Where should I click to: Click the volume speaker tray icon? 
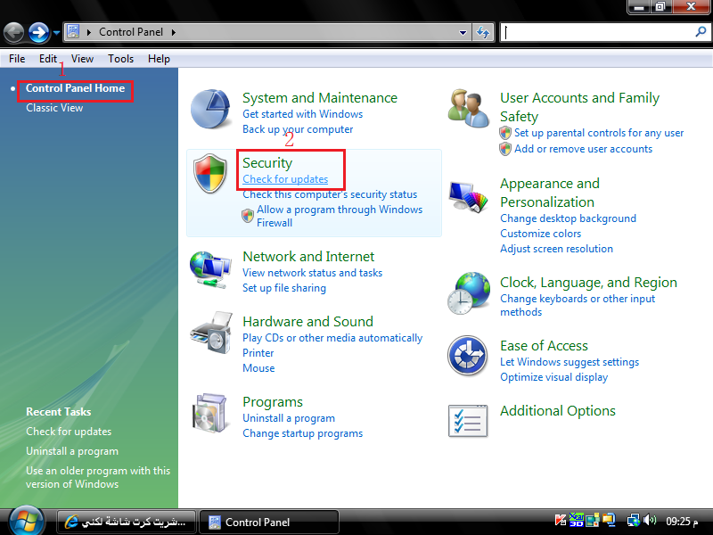(650, 520)
